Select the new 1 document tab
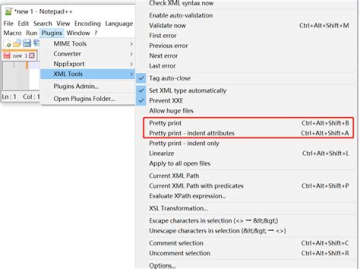 [19, 55]
